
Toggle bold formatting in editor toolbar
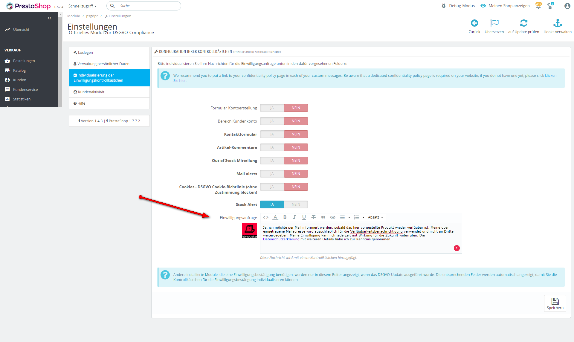point(285,217)
